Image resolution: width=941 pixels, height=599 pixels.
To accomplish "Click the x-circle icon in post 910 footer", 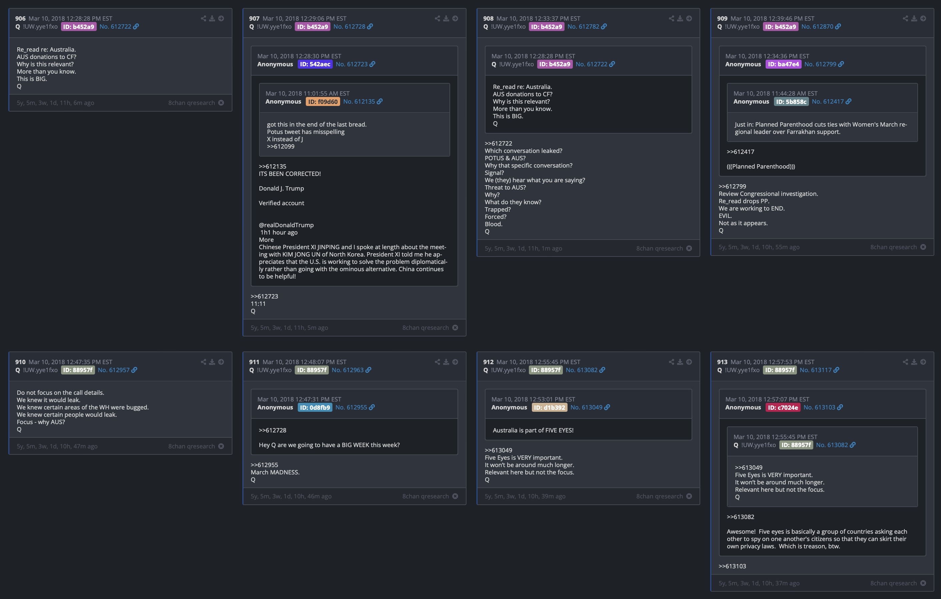I will point(221,446).
